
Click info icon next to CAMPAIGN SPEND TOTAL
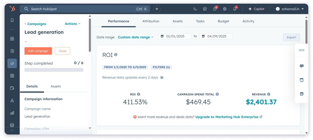(217, 94)
